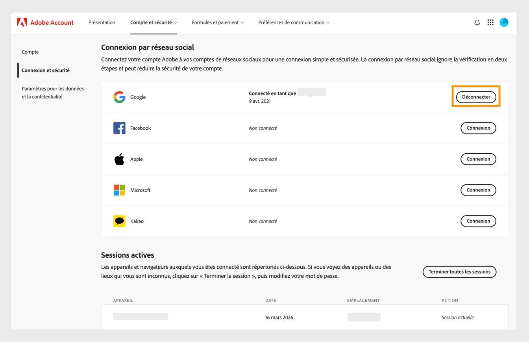Disconnect the Google account
This screenshot has width=529, height=342.
(476, 97)
